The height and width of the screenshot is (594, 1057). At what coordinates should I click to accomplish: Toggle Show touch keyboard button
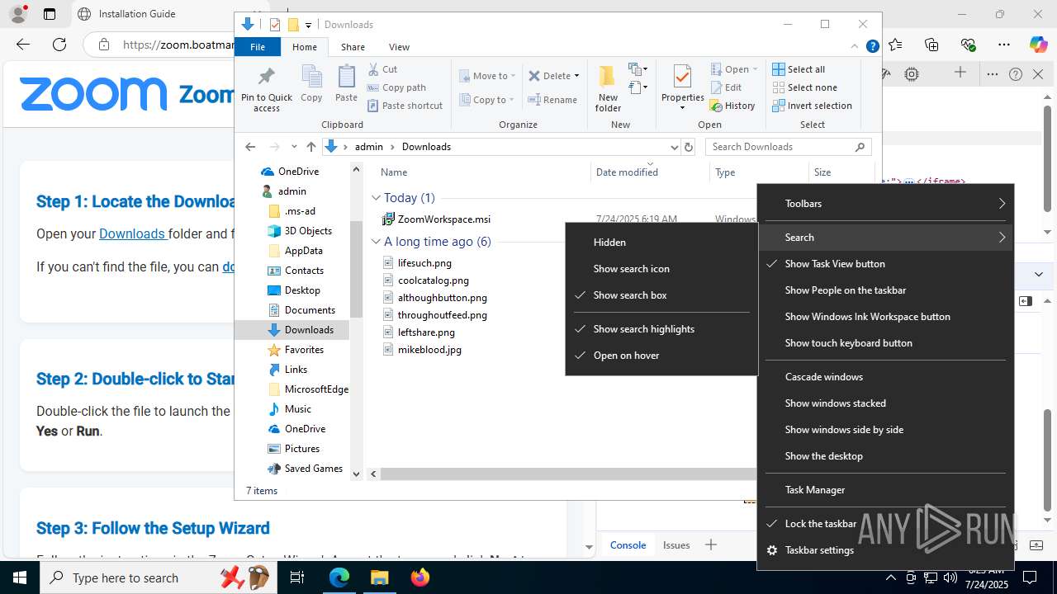[x=885, y=343]
